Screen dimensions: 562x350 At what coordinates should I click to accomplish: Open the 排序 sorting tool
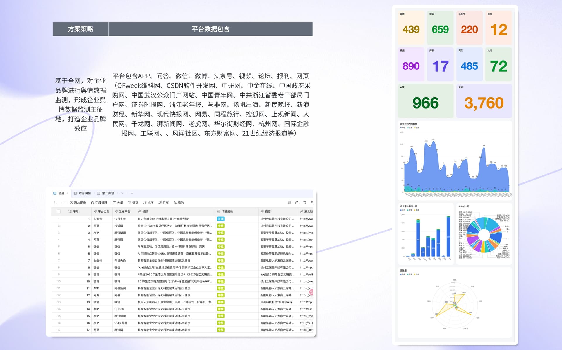click(x=149, y=202)
